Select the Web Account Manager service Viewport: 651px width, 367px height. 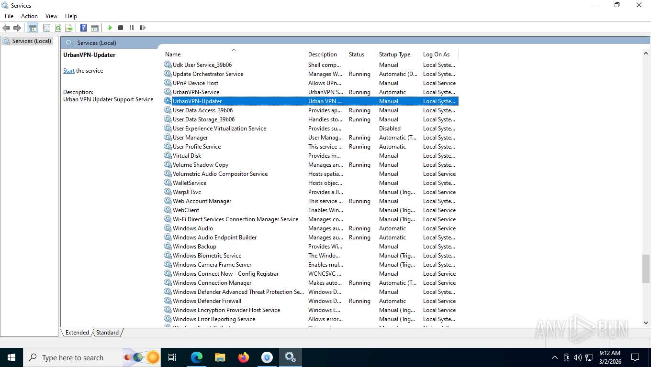coord(311,201)
